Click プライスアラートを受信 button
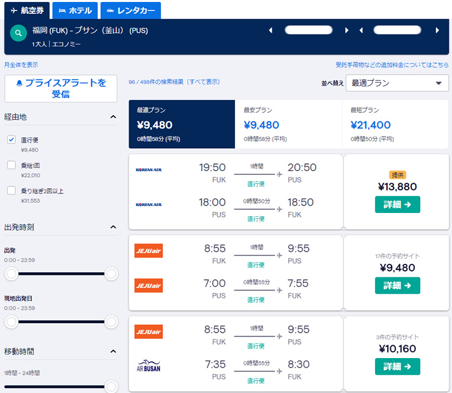The width and height of the screenshot is (452, 393). point(61,88)
